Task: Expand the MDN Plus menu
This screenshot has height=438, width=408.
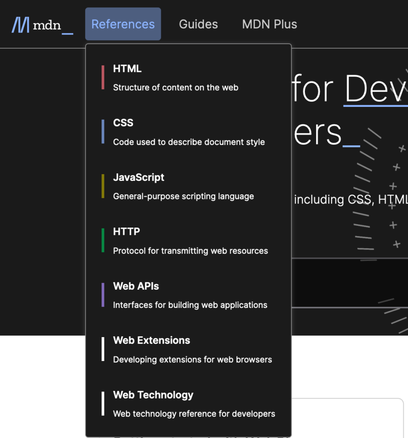Action: point(269,24)
